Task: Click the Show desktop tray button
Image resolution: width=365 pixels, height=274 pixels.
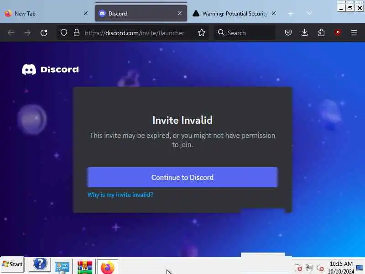Action: [360, 268]
